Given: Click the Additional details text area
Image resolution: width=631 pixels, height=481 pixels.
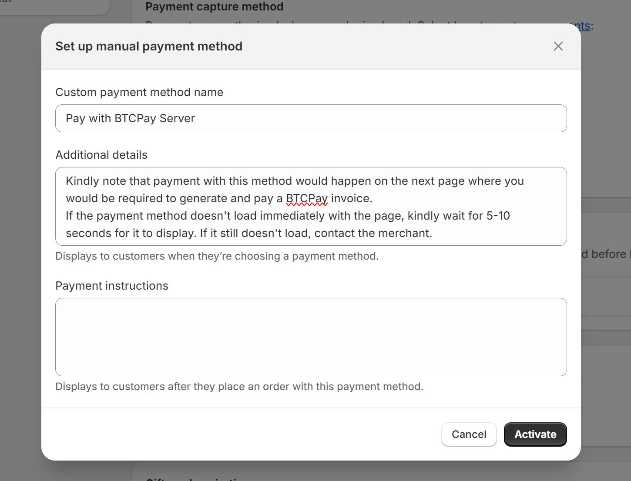Looking at the screenshot, I should pyautogui.click(x=311, y=207).
